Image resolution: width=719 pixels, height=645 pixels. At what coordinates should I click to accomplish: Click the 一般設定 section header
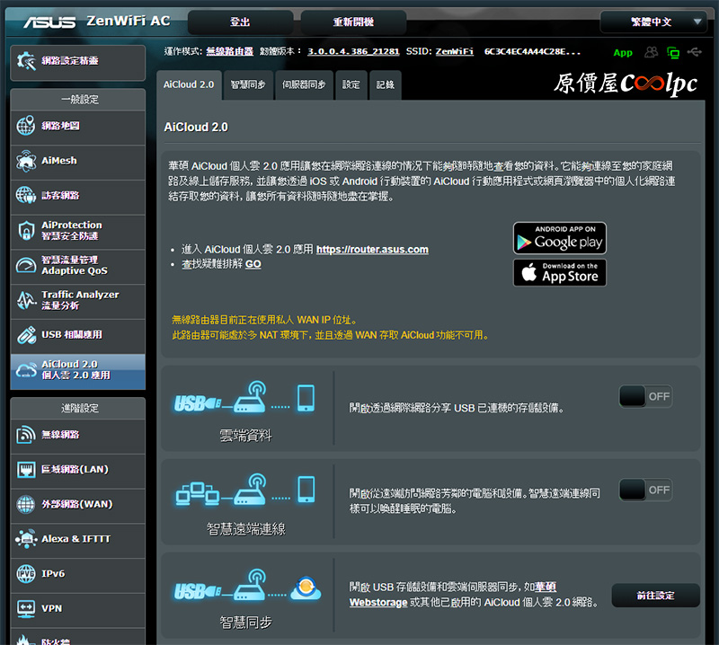(80, 100)
